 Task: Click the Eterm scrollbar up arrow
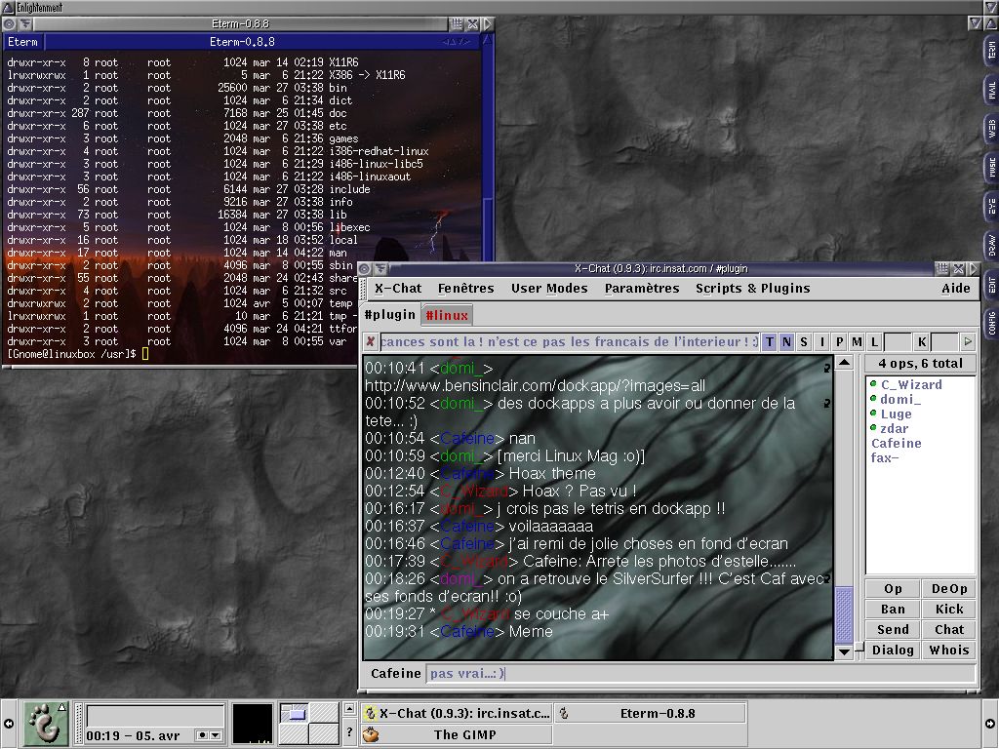coord(488,40)
